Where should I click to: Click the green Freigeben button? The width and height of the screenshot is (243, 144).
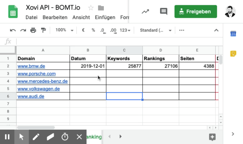click(196, 11)
